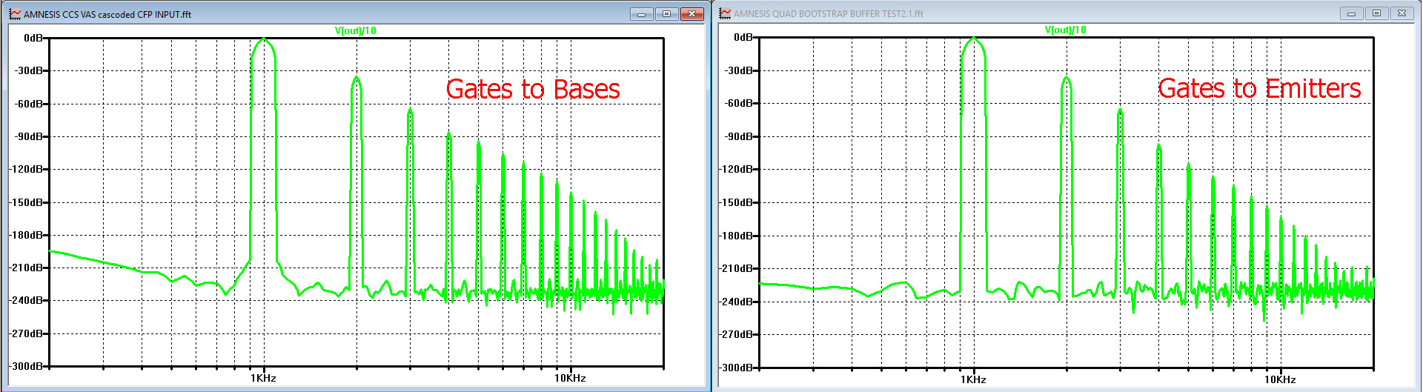Image resolution: width=1423 pixels, height=392 pixels.
Task: Click the LTspice icon in the left window title bar
Action: tap(15, 14)
